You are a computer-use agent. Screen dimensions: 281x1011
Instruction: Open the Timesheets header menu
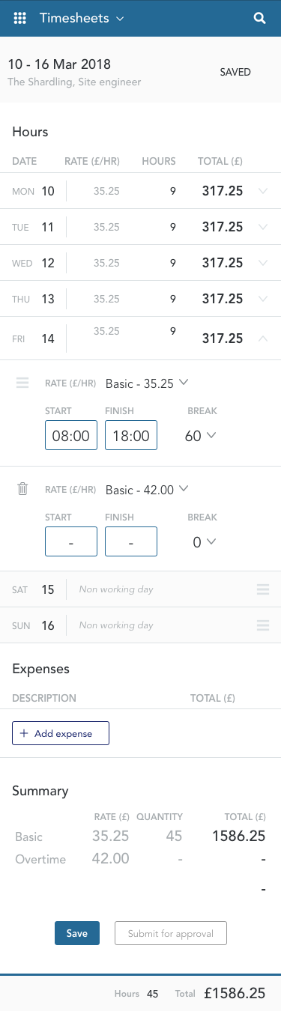[82, 19]
